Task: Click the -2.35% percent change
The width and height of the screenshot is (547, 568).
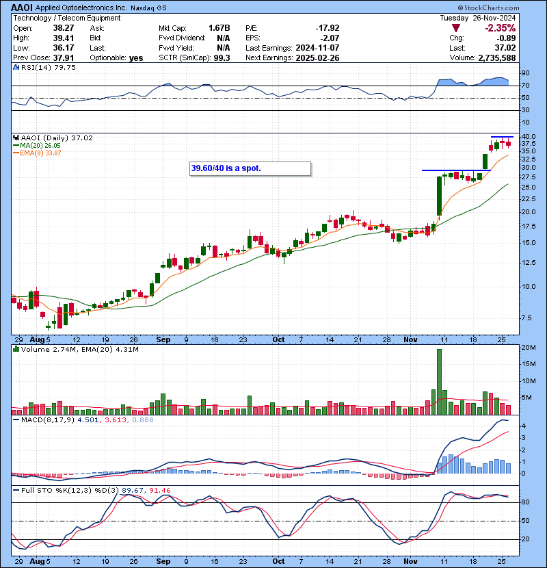Action: click(501, 28)
